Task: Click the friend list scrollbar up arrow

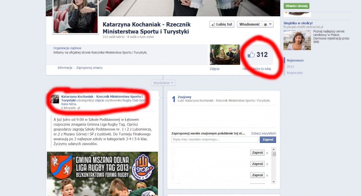Action: pyautogui.click(x=274, y=150)
